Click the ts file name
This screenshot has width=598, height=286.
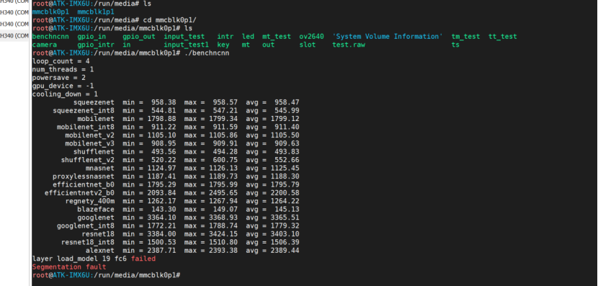click(455, 45)
